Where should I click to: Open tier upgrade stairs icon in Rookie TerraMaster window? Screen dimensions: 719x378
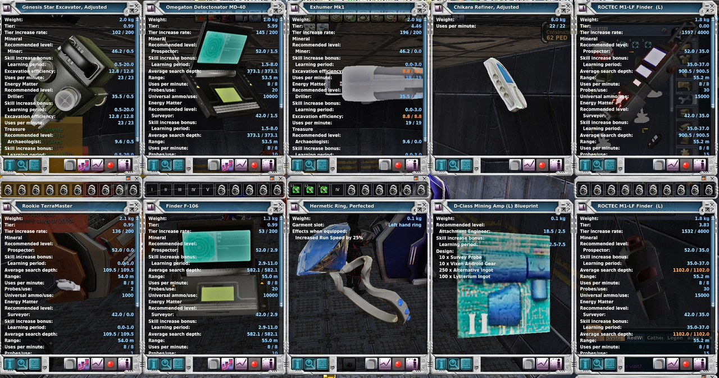click(83, 364)
